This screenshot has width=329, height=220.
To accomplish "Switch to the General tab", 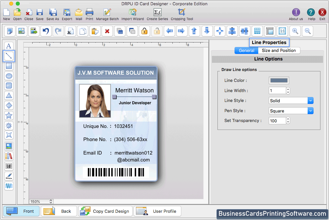I will pos(246,51).
